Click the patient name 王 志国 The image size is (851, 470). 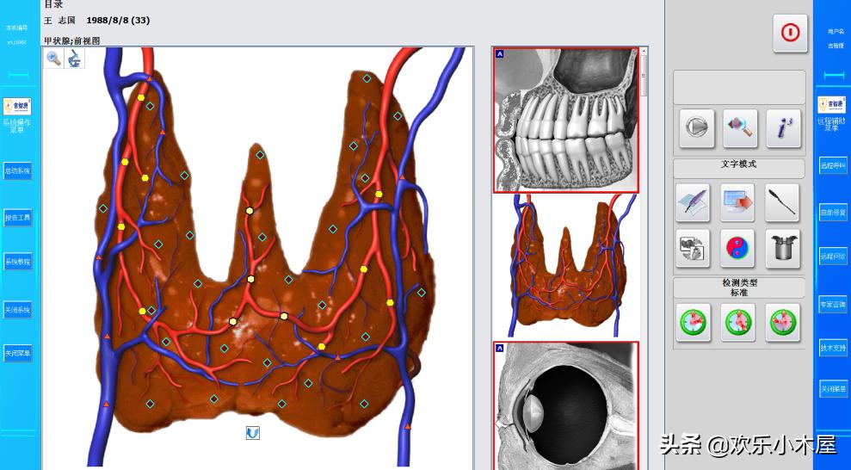59,21
